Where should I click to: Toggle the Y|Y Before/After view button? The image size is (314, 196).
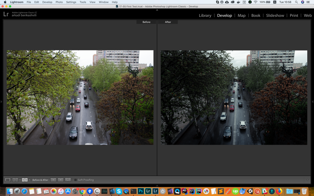coord(25,180)
